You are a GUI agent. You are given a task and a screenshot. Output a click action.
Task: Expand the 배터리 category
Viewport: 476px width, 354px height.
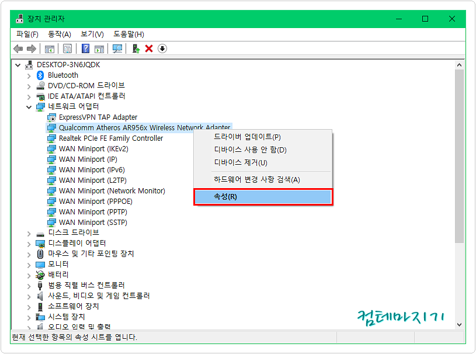click(29, 276)
